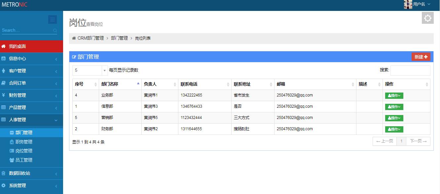Click the 数据回收站 trash icon
The image size is (440, 194).
(x=4, y=173)
